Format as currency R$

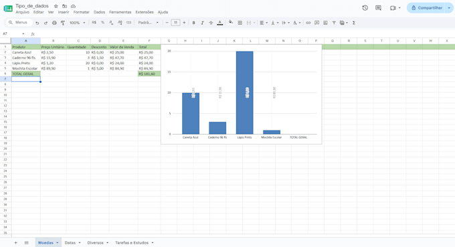(94, 23)
